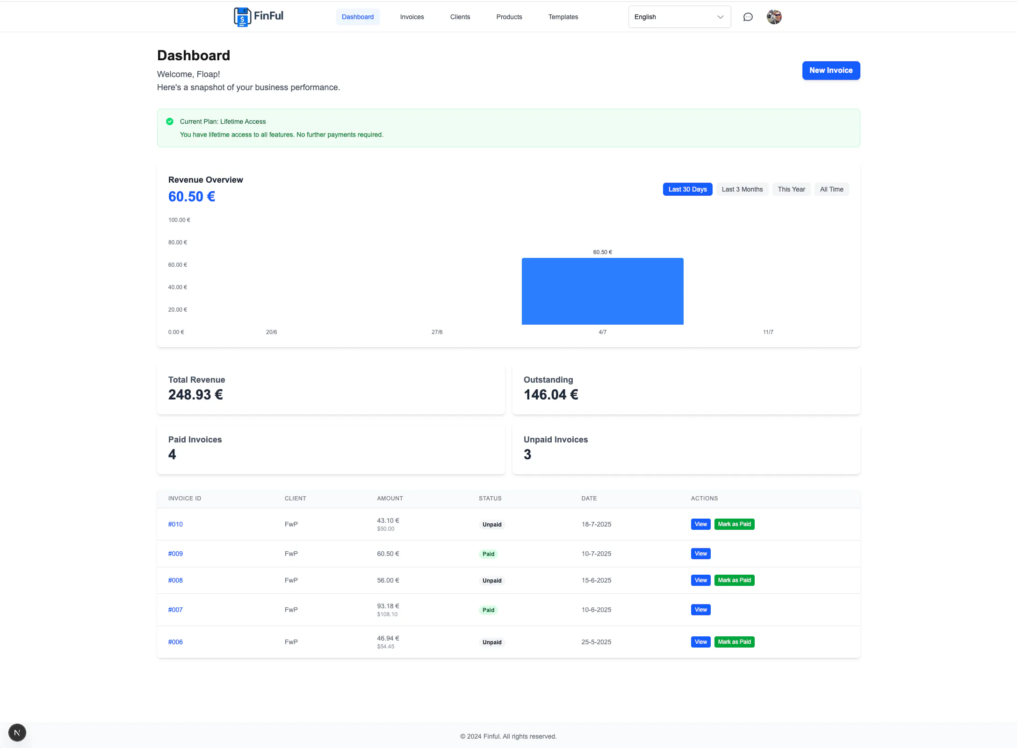Click the Unpaid status of #010
The image size is (1017, 748).
tap(492, 525)
